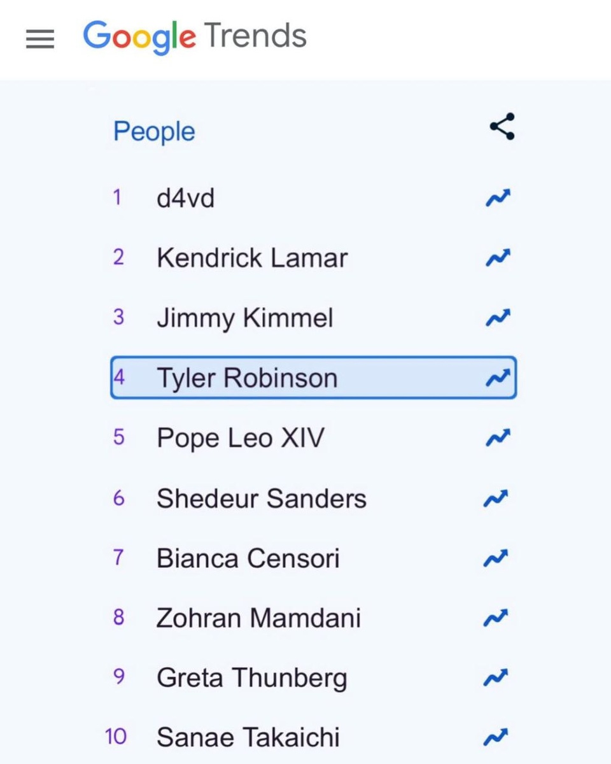Share the People trending list

coord(502,127)
